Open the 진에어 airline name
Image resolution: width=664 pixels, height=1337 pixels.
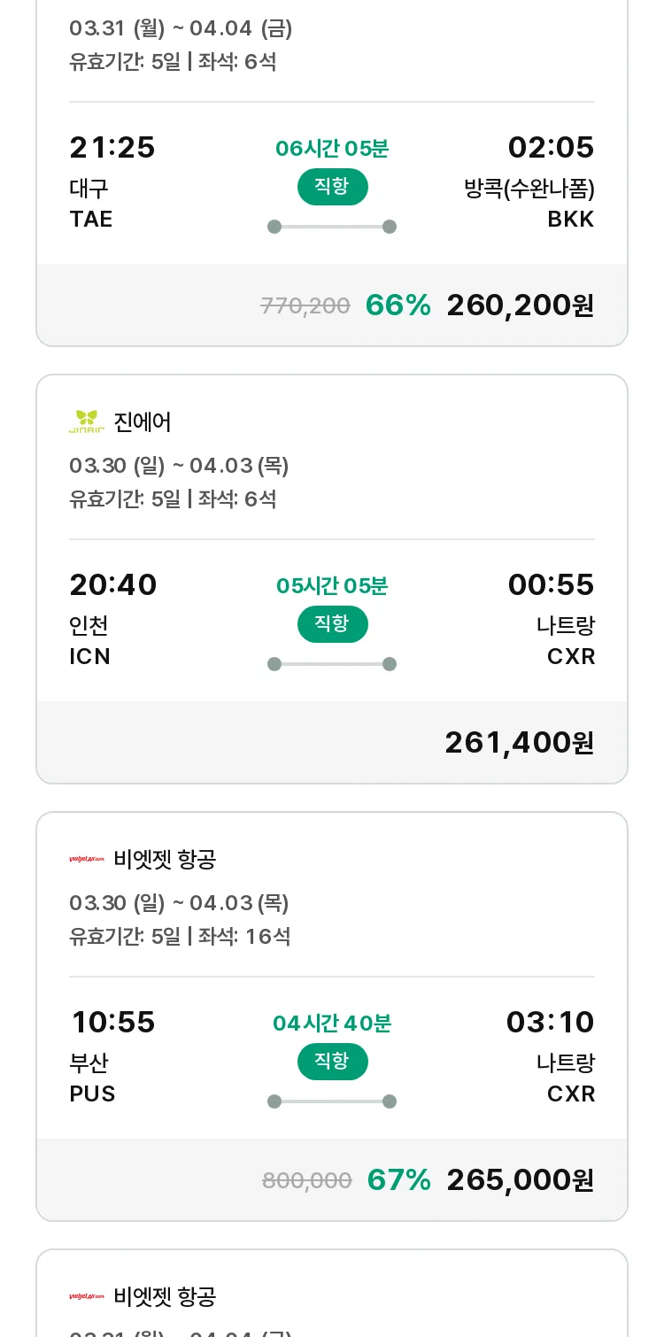(143, 422)
